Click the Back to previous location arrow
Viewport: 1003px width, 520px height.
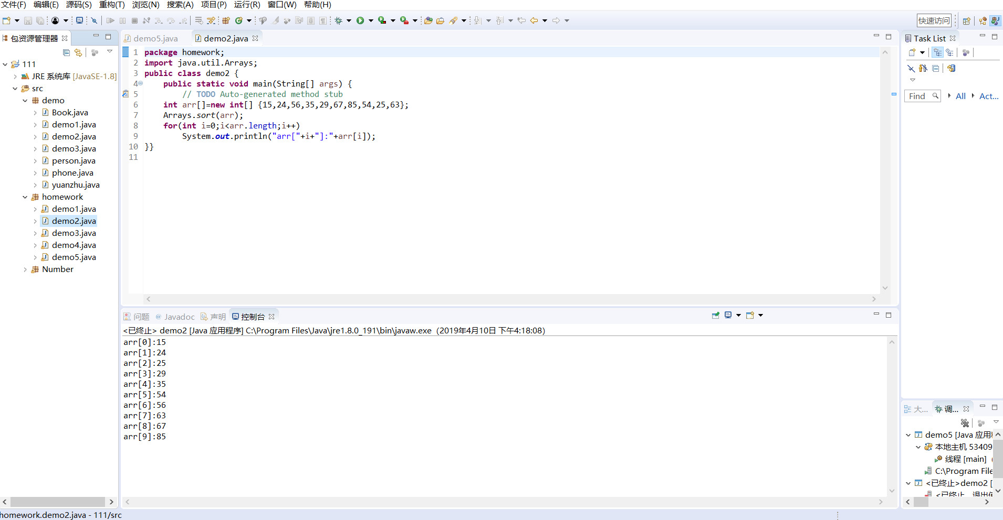pos(534,20)
